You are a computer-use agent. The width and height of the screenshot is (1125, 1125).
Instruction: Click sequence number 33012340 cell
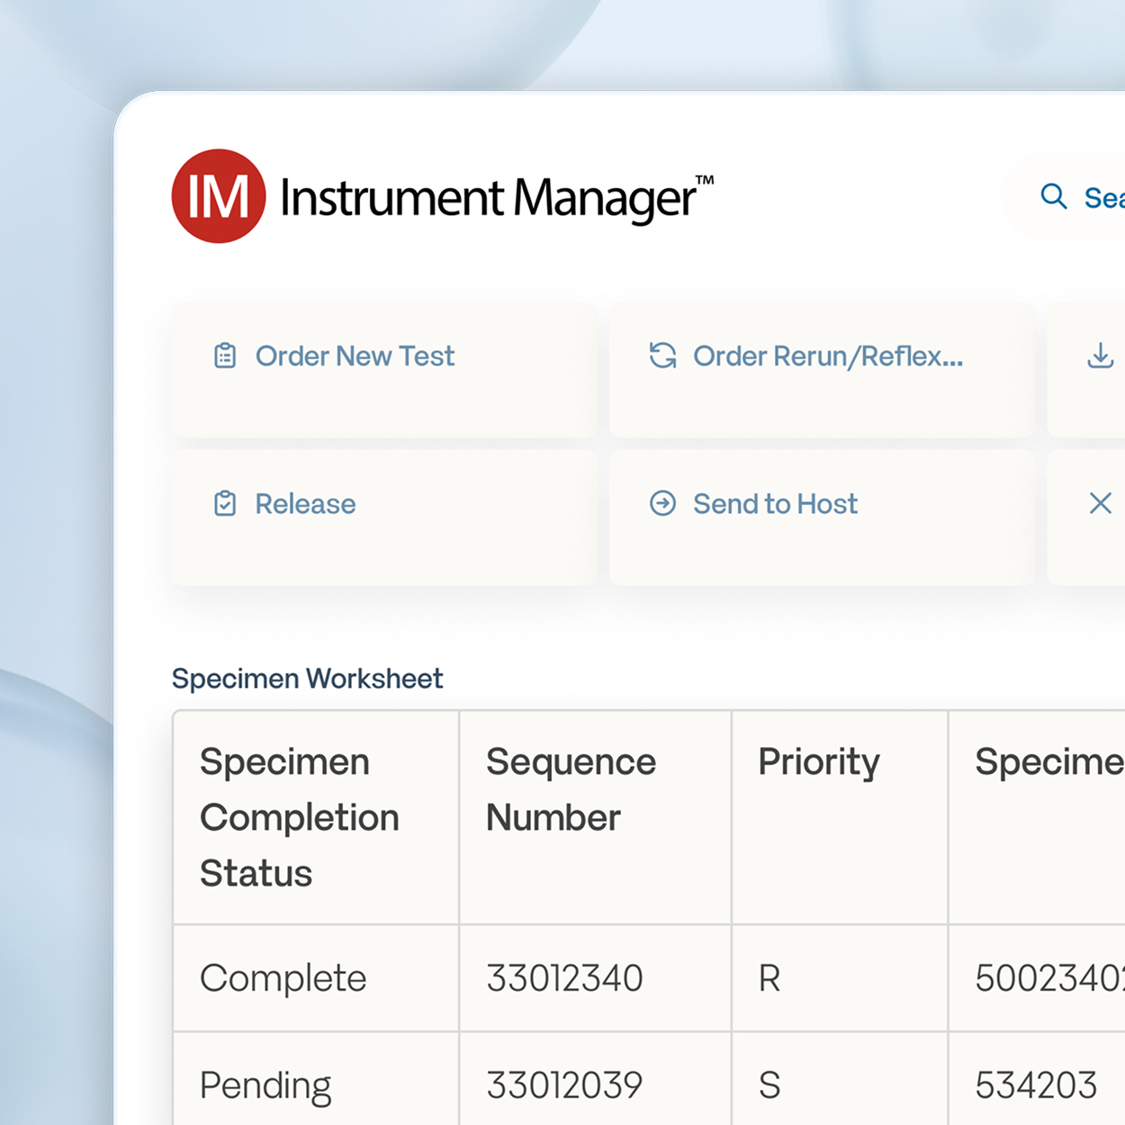[x=564, y=978]
